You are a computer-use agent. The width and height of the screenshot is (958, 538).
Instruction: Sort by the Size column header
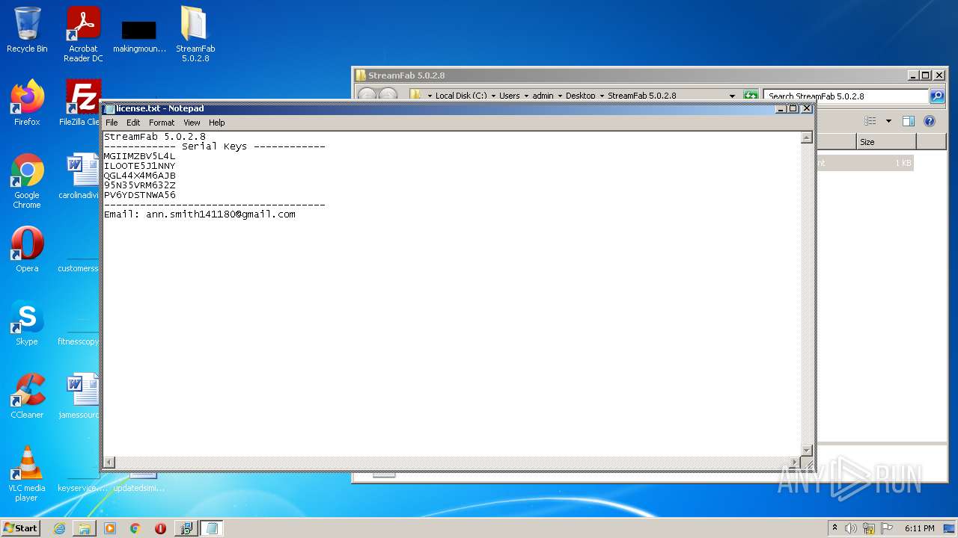[886, 142]
